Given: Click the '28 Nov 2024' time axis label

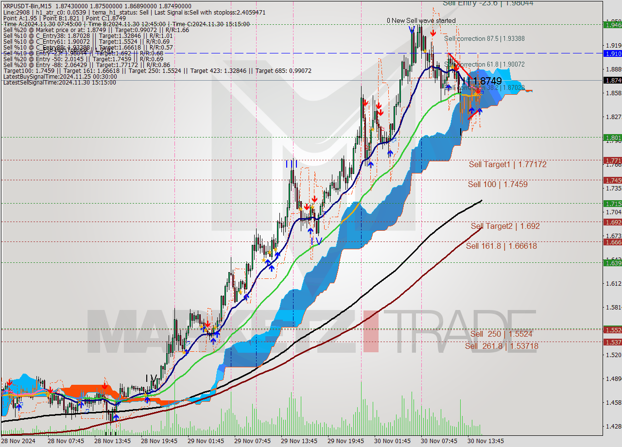Looking at the screenshot, I should (18, 441).
